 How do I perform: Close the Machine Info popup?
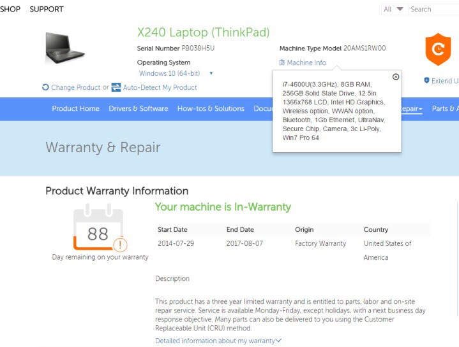point(396,77)
